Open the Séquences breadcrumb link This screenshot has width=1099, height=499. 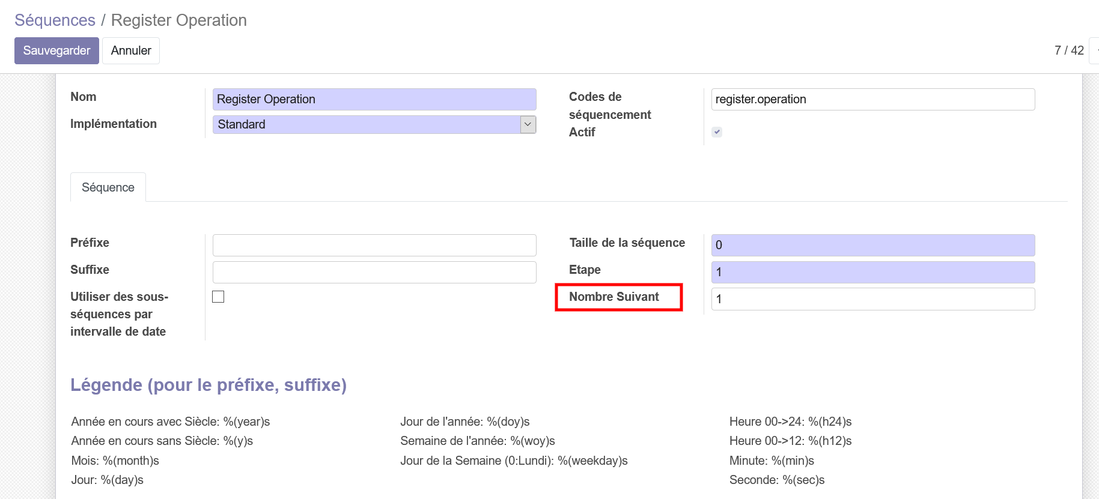click(x=55, y=20)
